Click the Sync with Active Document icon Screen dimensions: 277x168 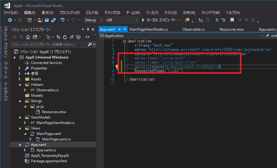(58, 37)
